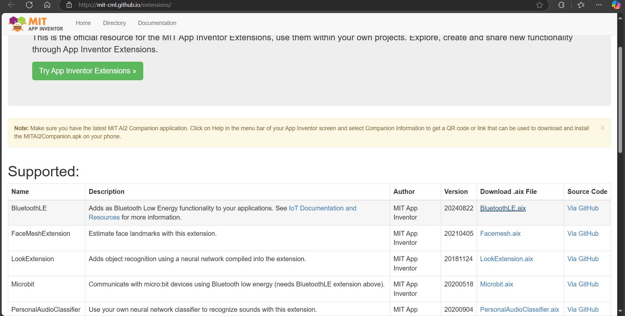Open Via GitHub link for PersonalAudioClassifier
Screen dimensions: 625x316
583,310
